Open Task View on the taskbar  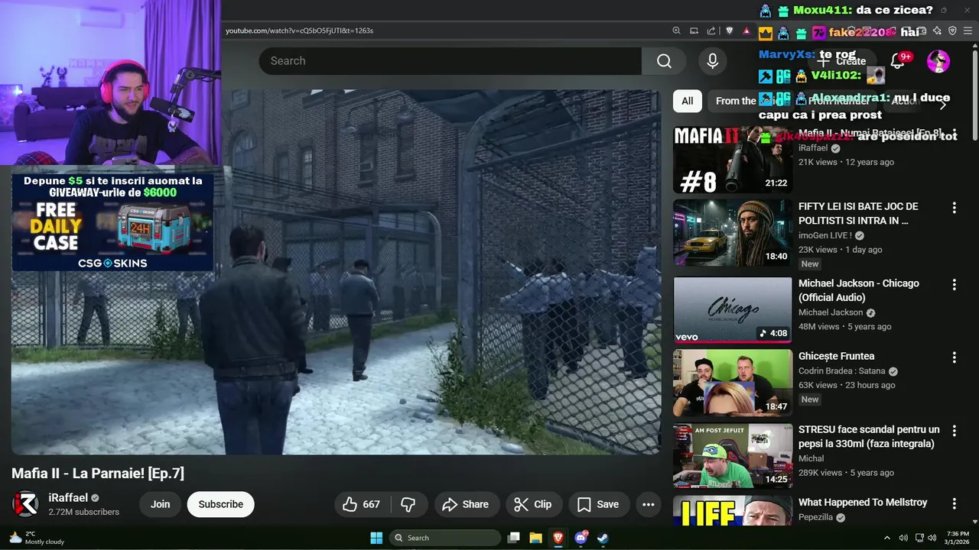pos(513,538)
